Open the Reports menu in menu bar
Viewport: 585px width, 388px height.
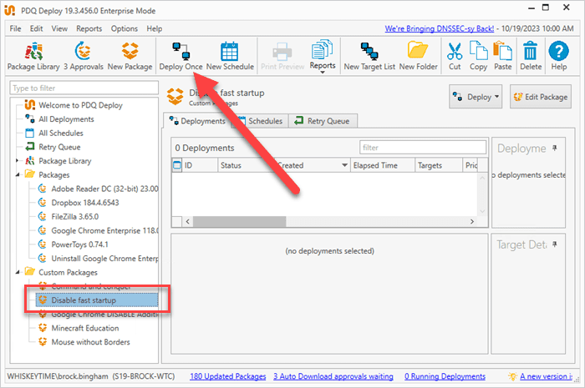pyautogui.click(x=89, y=28)
